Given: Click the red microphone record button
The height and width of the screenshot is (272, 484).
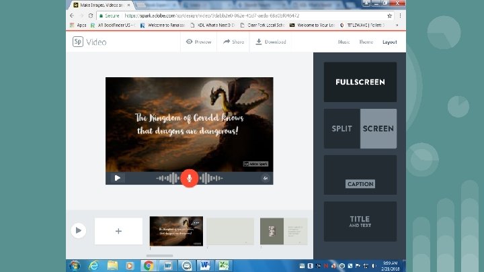Looking at the screenshot, I should (x=189, y=178).
